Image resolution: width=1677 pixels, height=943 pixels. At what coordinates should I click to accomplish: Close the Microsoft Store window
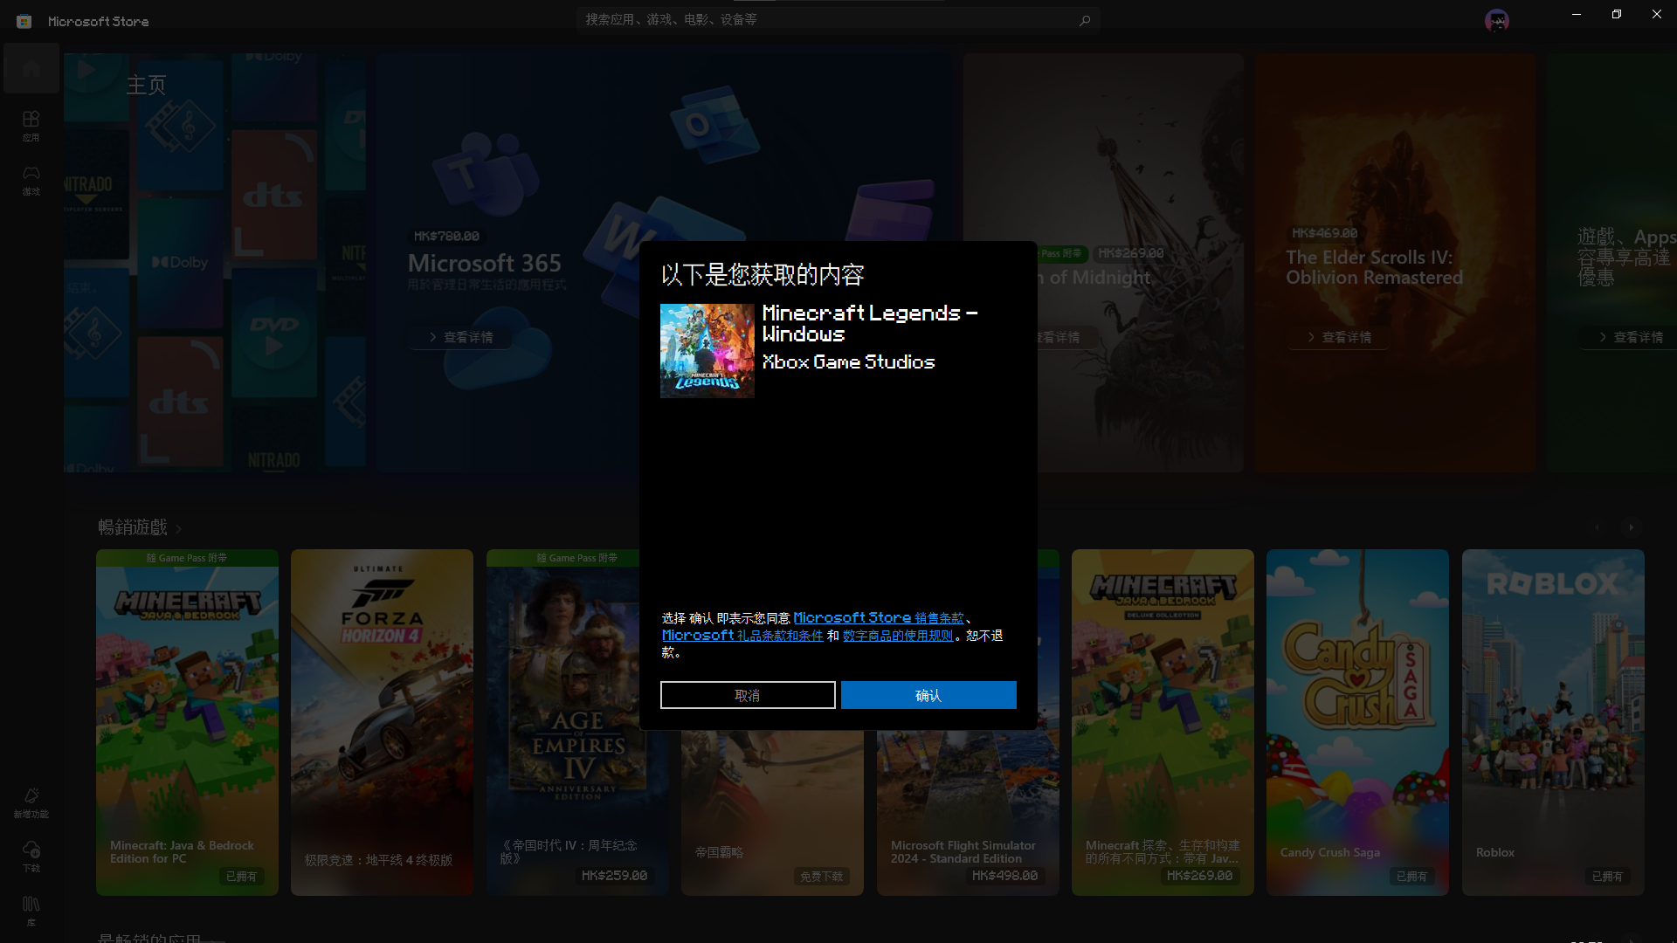pyautogui.click(x=1657, y=14)
